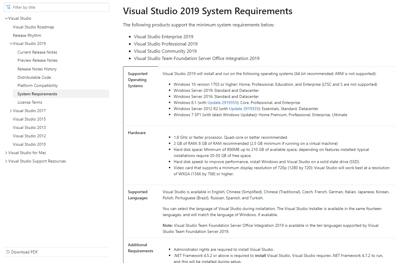Image resolution: width=409 pixels, height=263 pixels.
Task: Open Release Notes History
Action: point(37,69)
